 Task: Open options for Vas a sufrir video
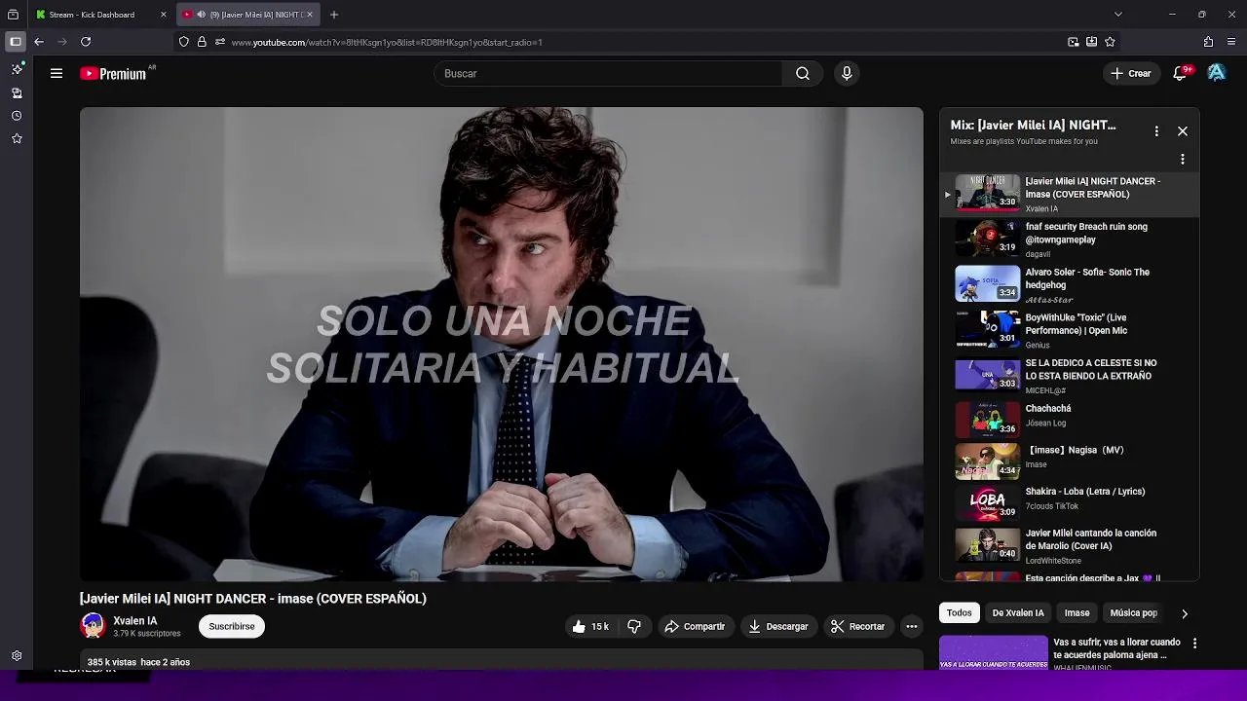point(1194,644)
